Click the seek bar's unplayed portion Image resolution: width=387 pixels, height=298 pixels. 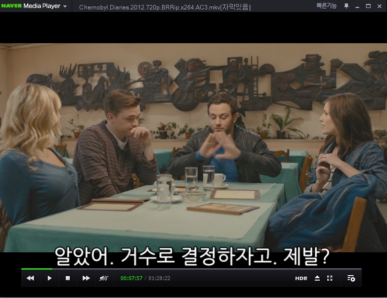pos(199,269)
